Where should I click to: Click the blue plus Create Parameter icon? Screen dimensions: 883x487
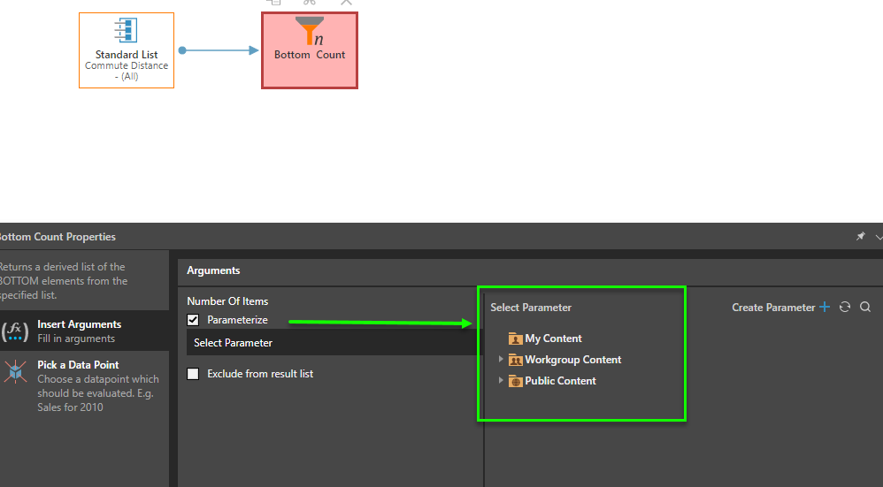click(x=825, y=308)
